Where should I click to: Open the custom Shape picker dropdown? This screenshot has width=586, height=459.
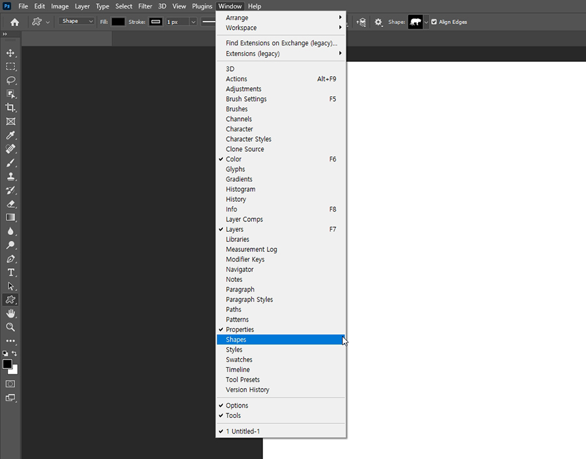tap(426, 22)
